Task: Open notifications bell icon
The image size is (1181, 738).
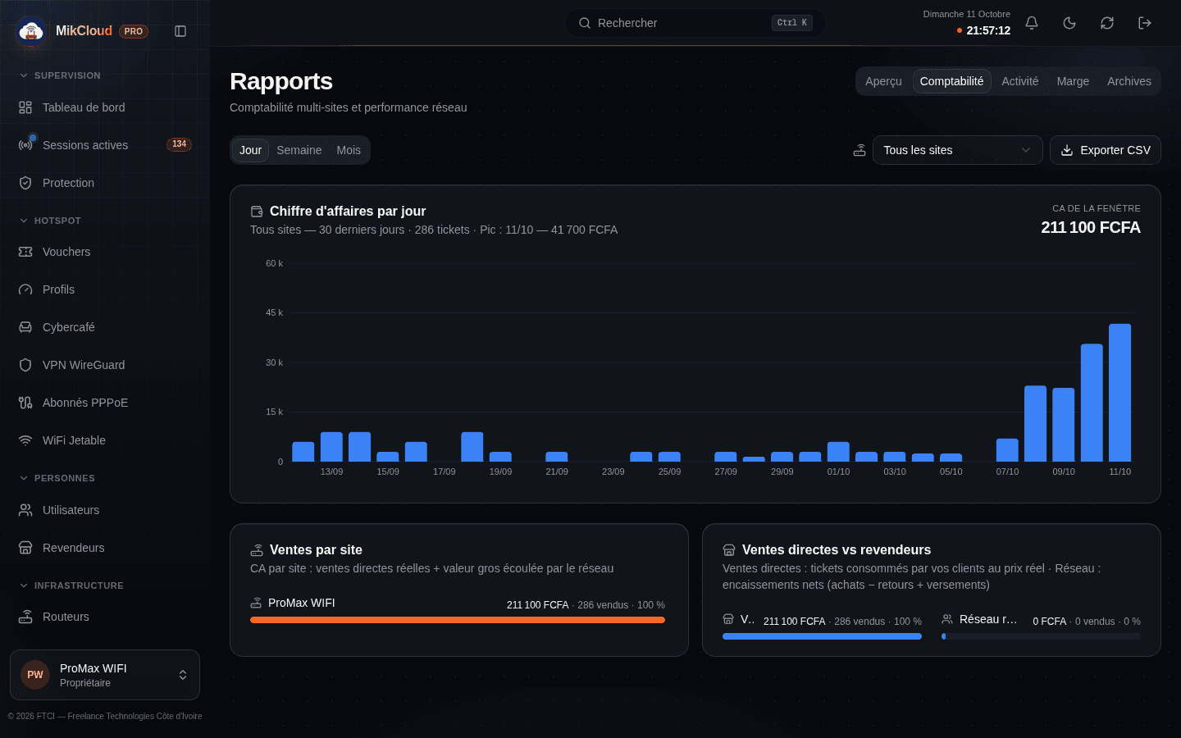Action: (1032, 23)
